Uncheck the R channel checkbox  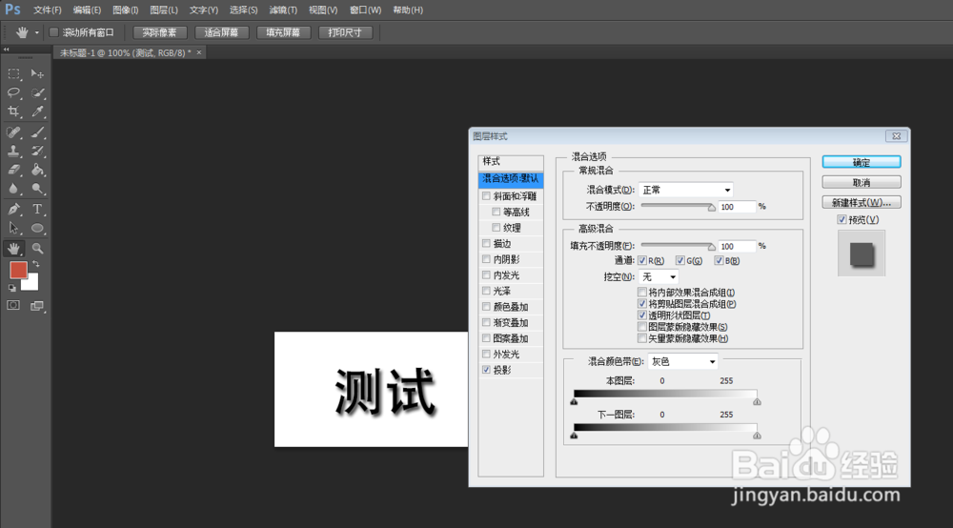point(642,260)
